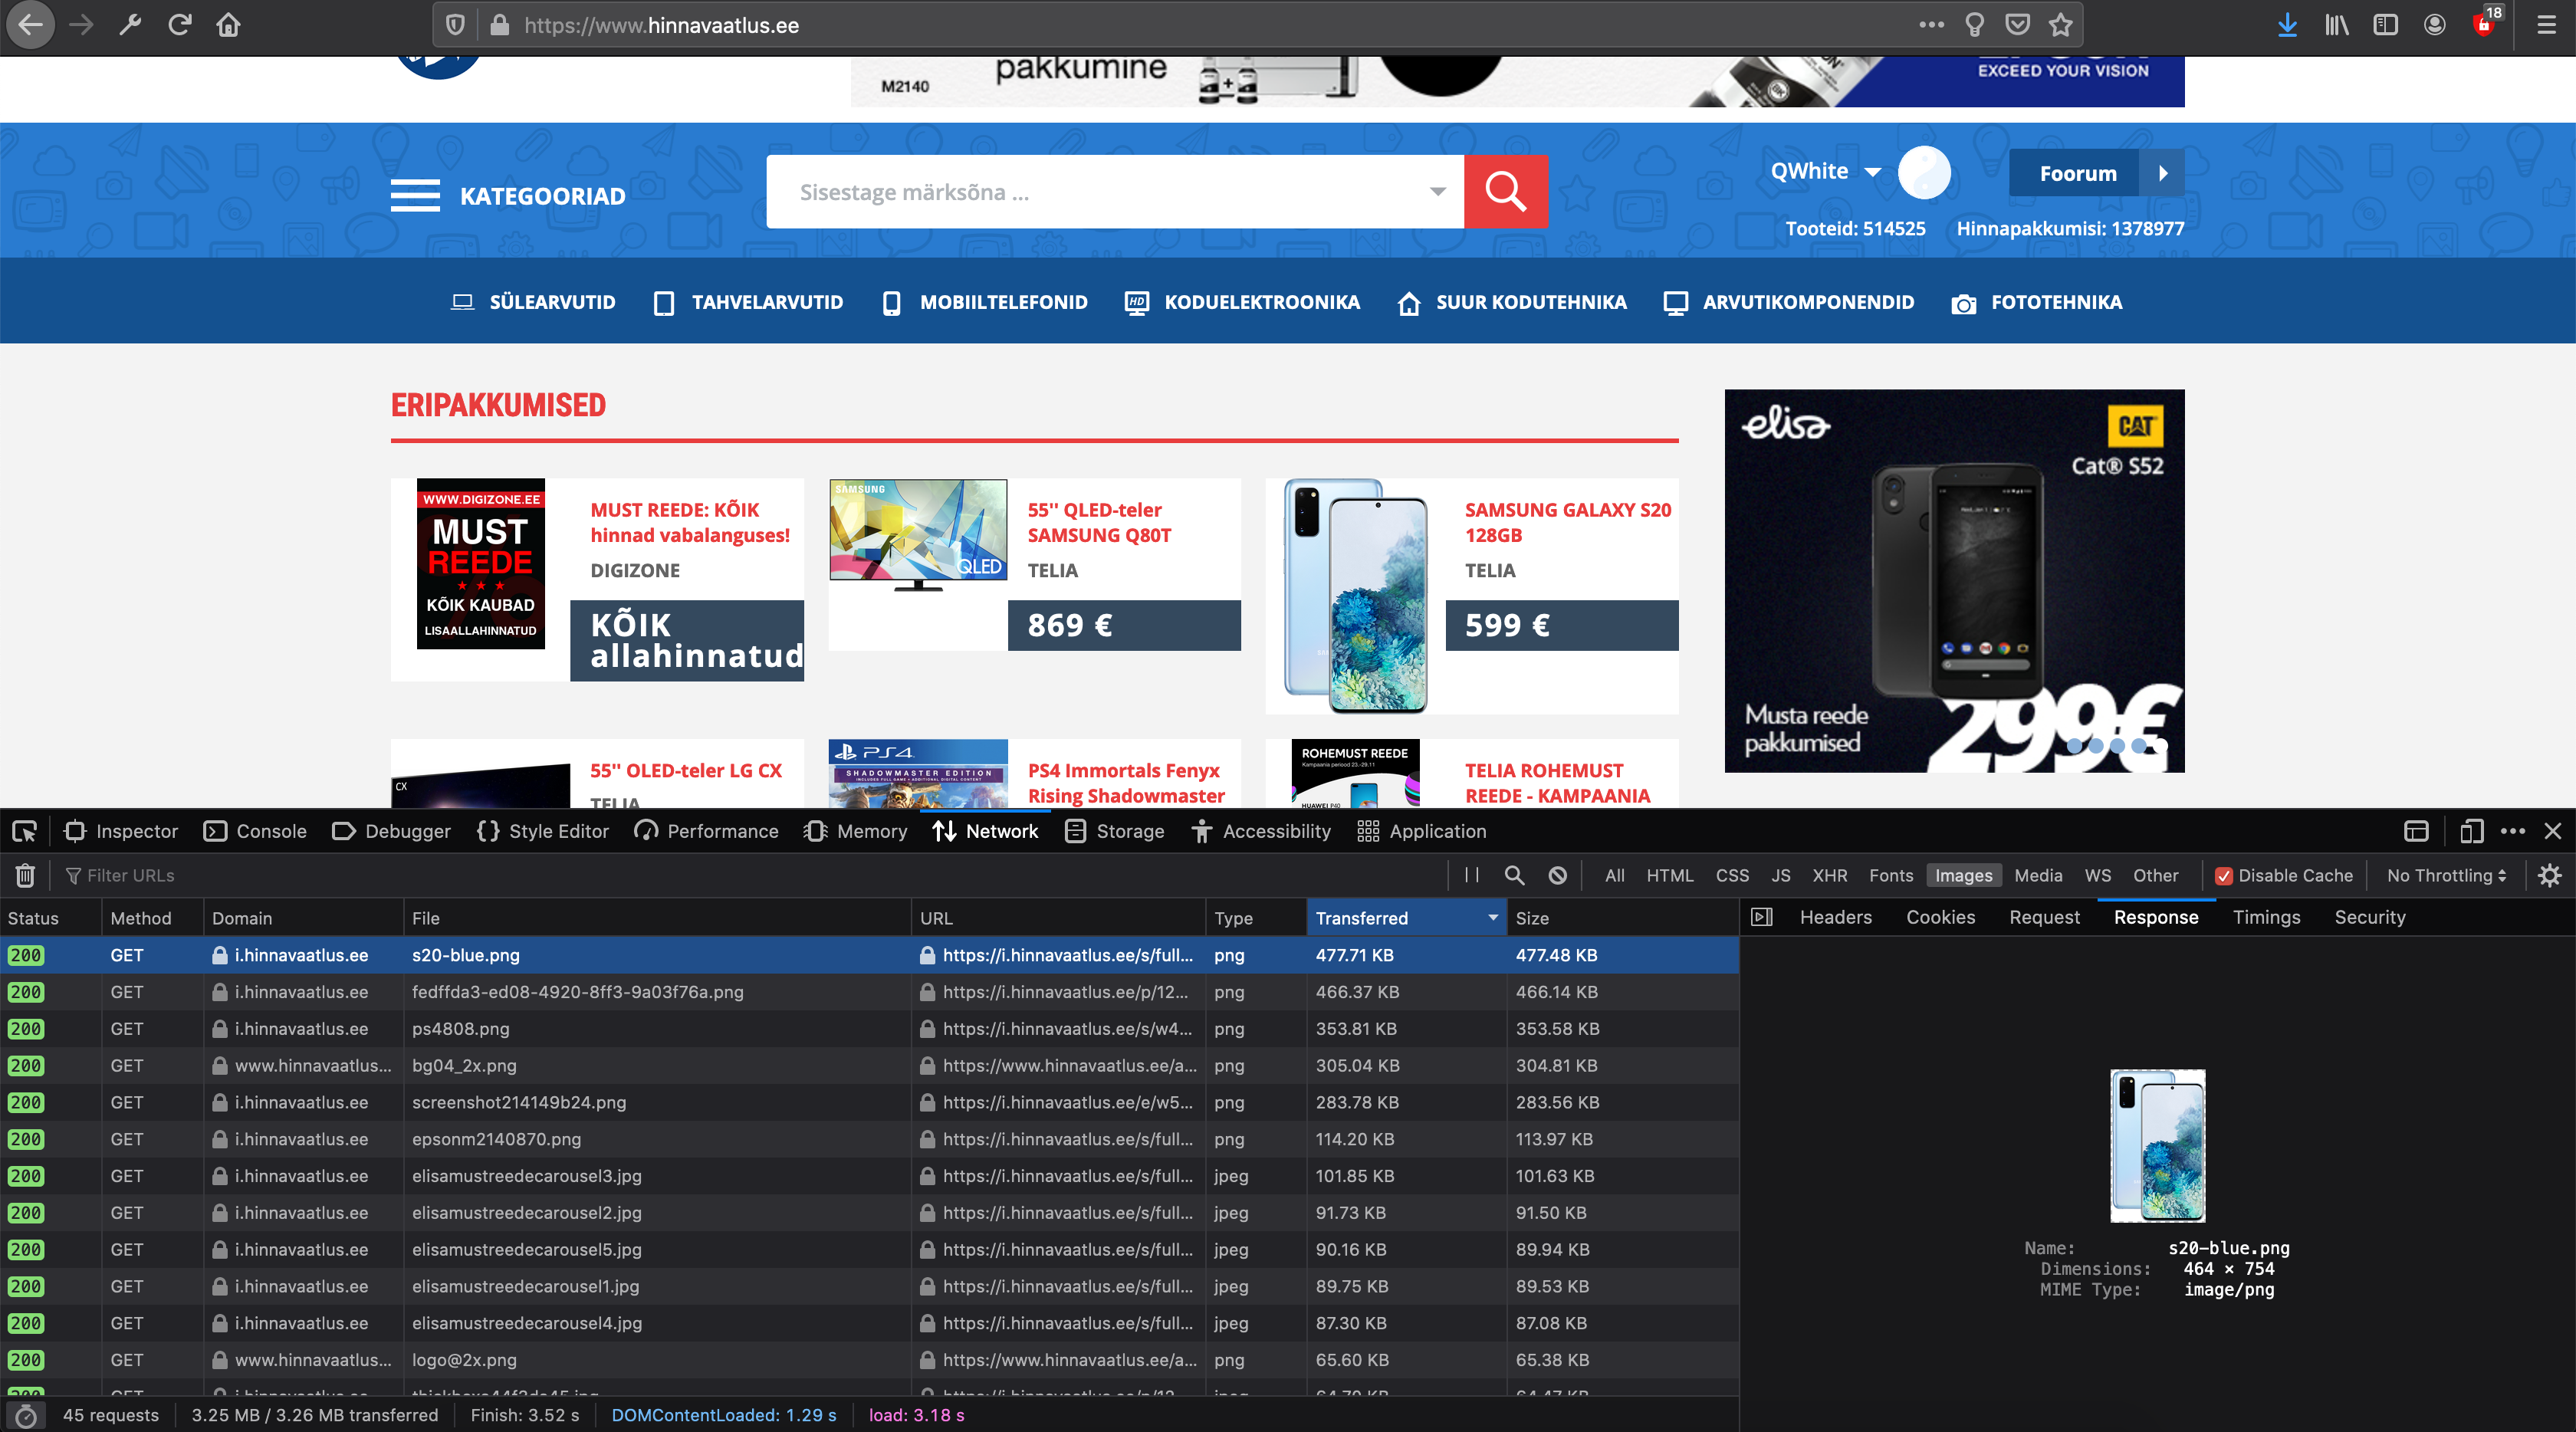
Task: Open the SÜLEARVUTID category link
Action: tap(533, 302)
